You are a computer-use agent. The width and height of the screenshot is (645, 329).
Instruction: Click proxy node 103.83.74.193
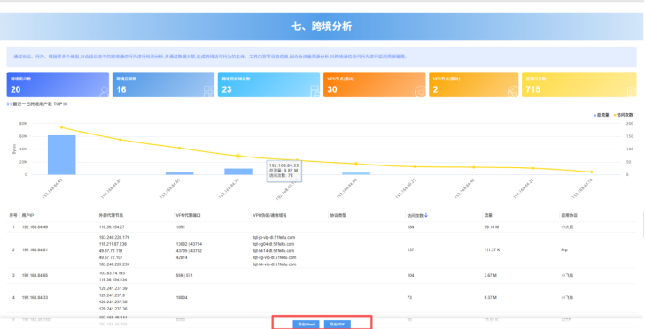[112, 273]
